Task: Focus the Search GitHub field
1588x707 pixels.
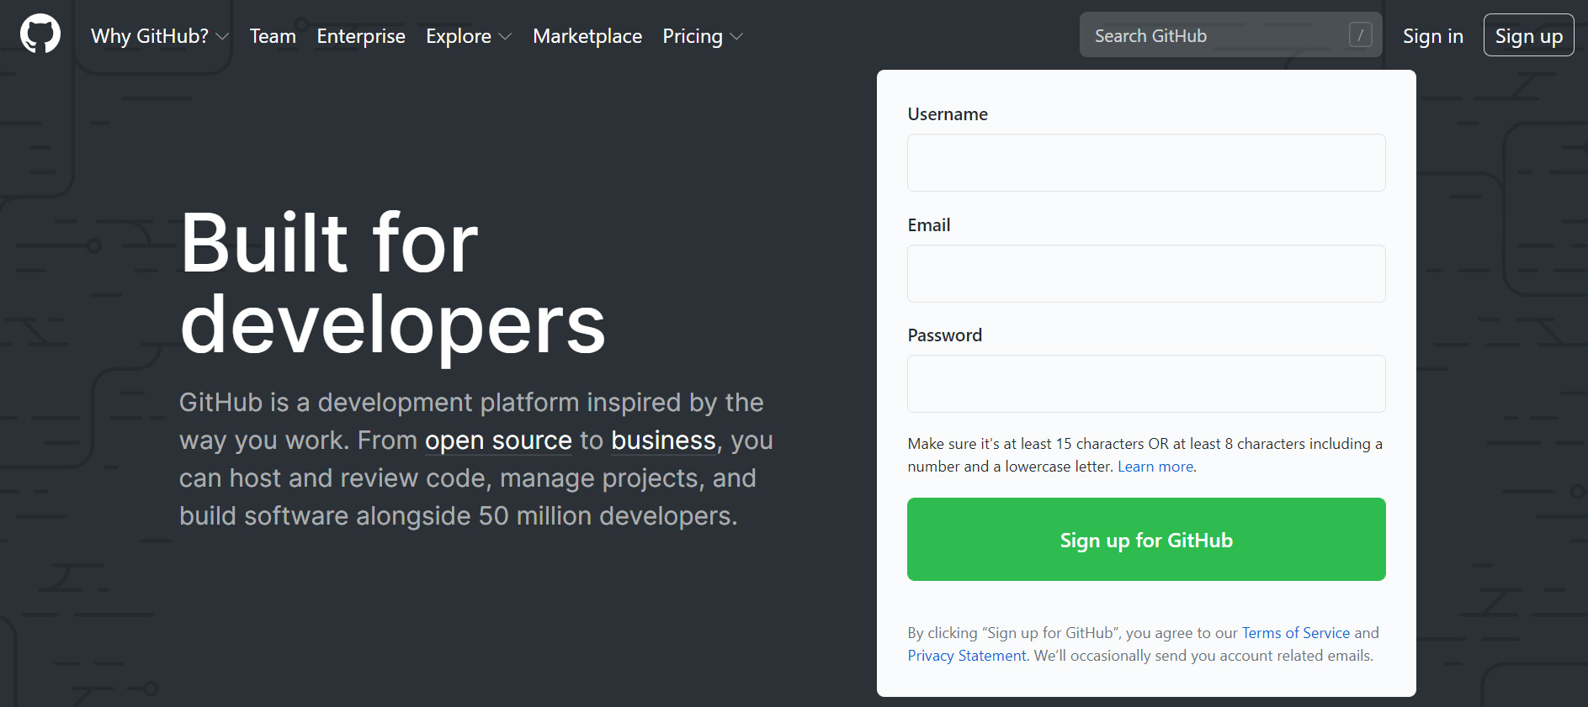Action: [x=1230, y=34]
